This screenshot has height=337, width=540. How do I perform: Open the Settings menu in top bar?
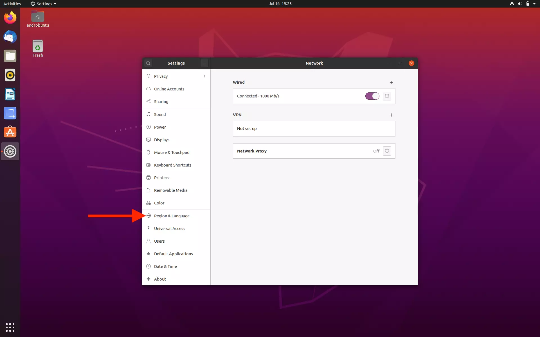tap(43, 4)
